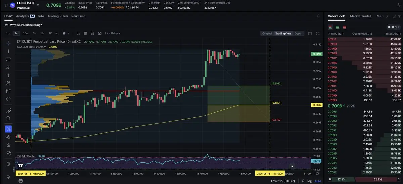Select the ruler measure tool
403x184 pixels.
tap(8, 110)
